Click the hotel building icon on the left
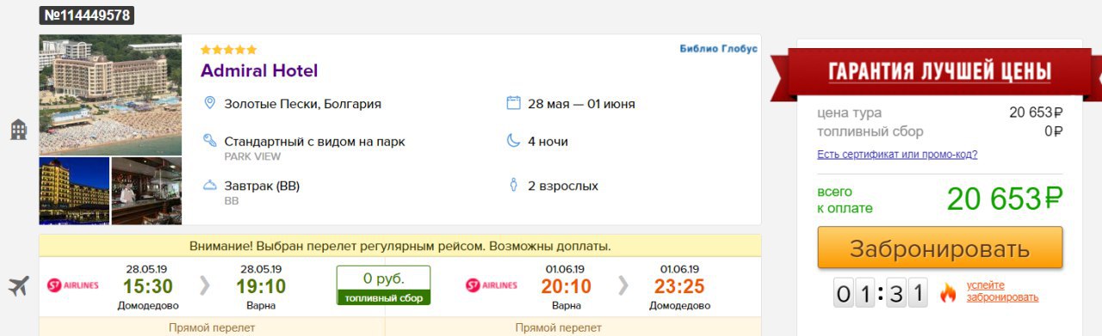The image size is (1102, 336). [x=19, y=130]
